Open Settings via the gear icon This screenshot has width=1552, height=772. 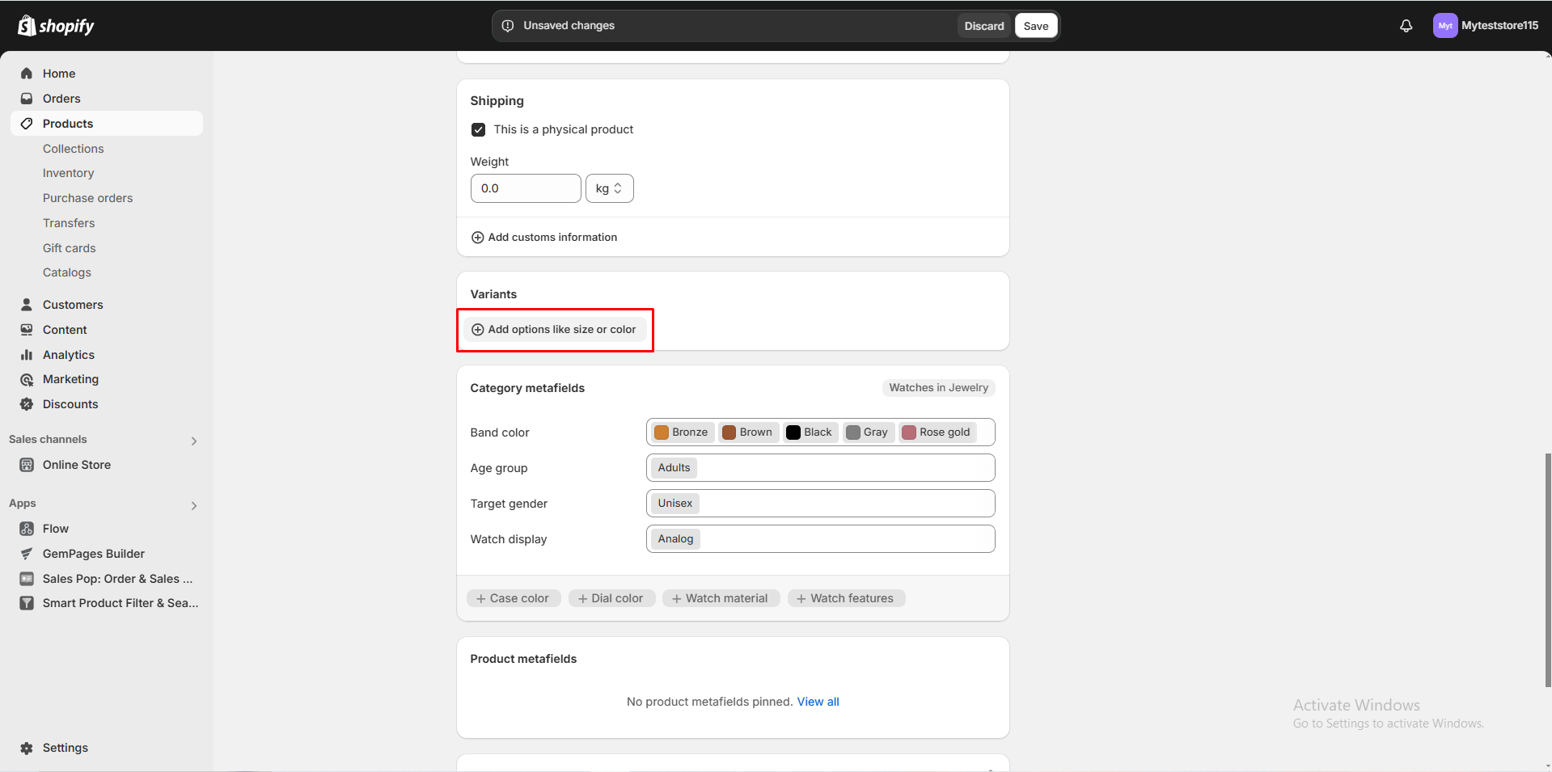tap(27, 748)
